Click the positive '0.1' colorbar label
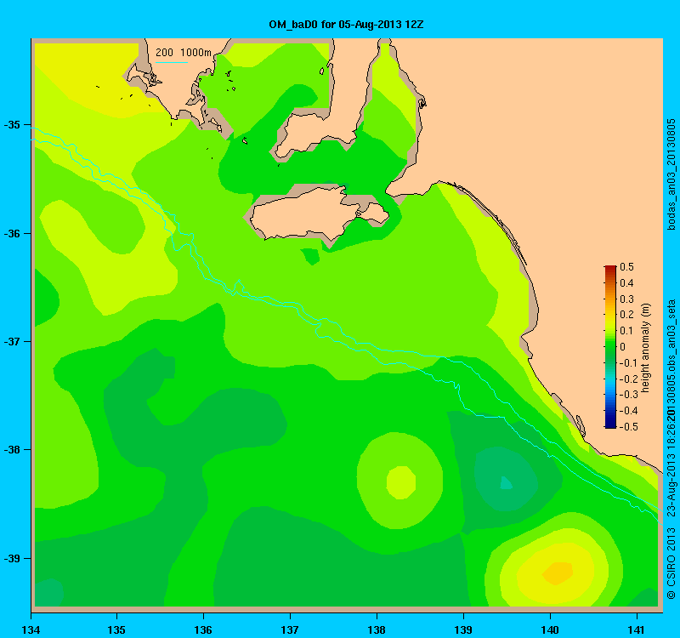The image size is (680, 638). 626,331
